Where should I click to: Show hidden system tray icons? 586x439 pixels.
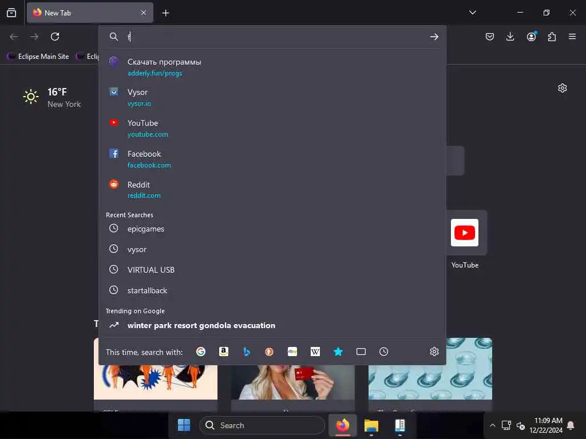(493, 425)
